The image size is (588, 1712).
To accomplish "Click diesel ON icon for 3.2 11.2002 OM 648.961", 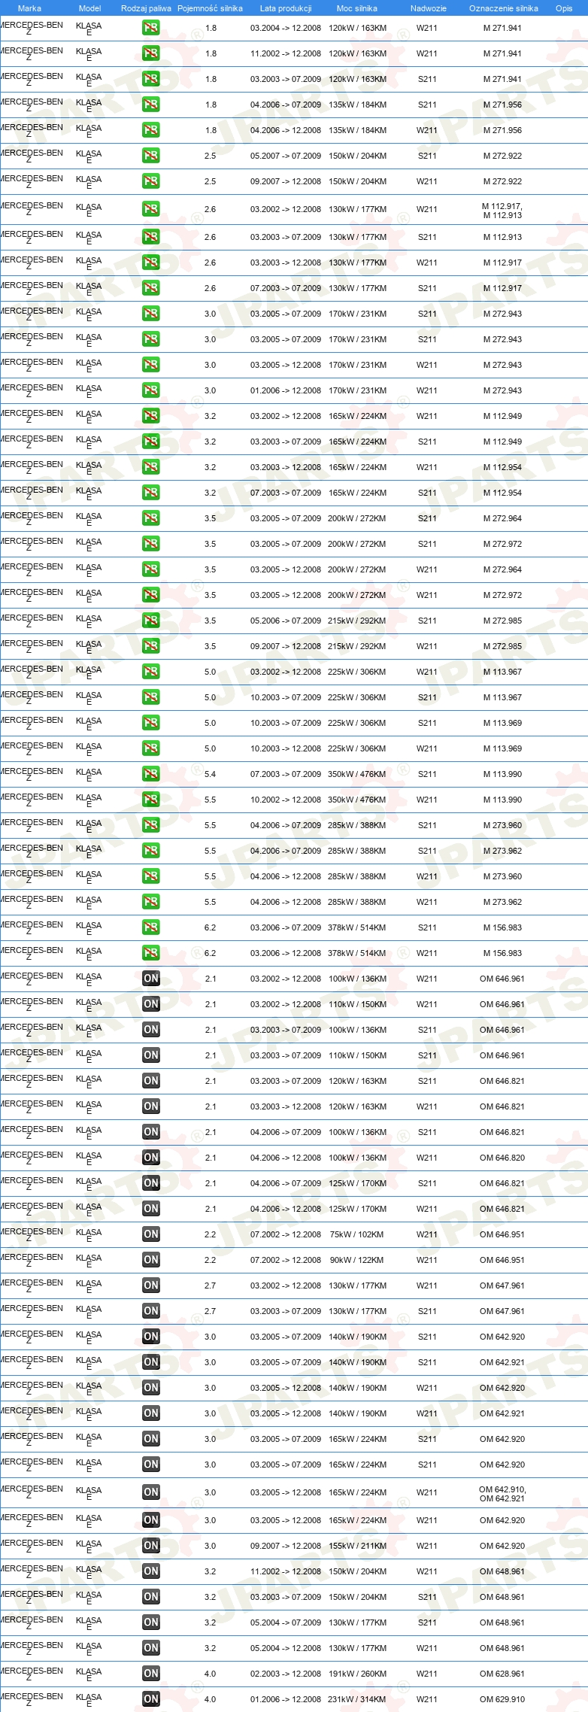I will (151, 1571).
